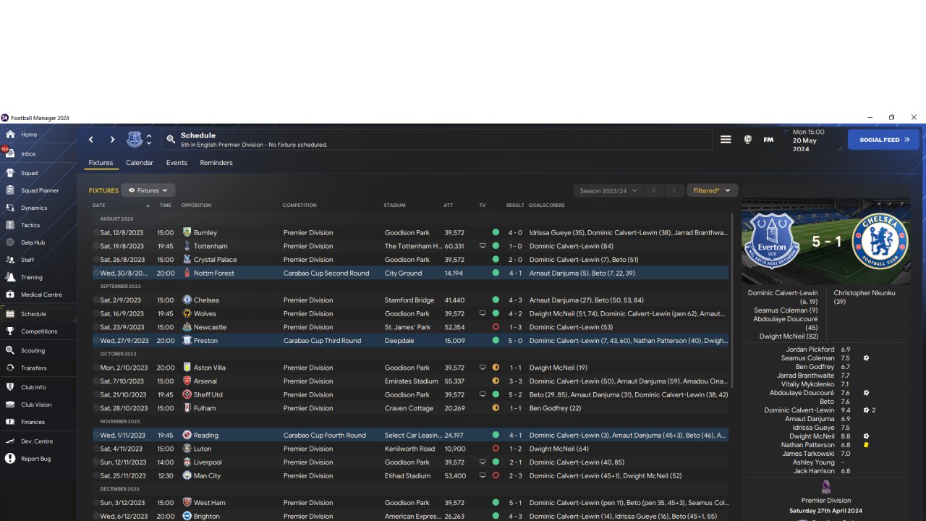Image resolution: width=926 pixels, height=521 pixels.
Task: Sort by the Date column header
Action: [99, 206]
